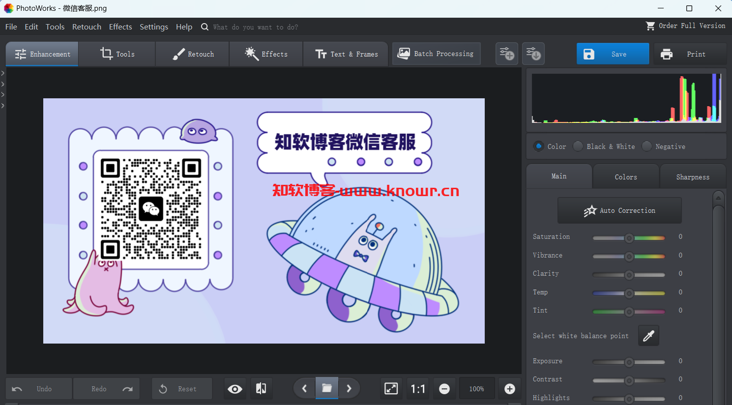Viewport: 732px width, 405px height.
Task: Pick white balance point with eyedropper
Action: tap(648, 336)
